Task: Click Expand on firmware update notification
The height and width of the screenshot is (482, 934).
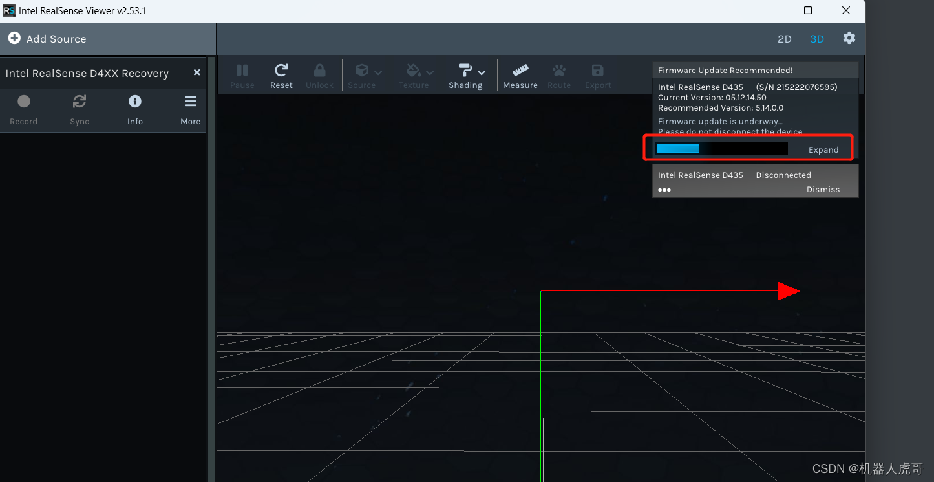Action: pos(823,149)
